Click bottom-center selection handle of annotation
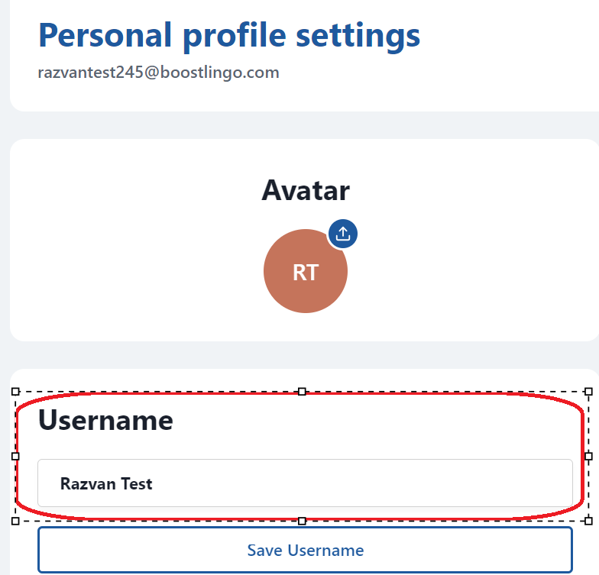The width and height of the screenshot is (599, 575). tap(302, 521)
